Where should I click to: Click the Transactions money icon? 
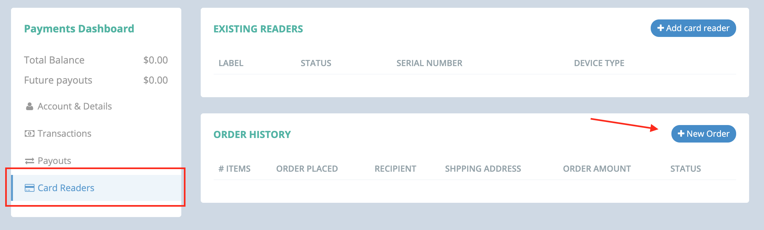pyautogui.click(x=29, y=133)
